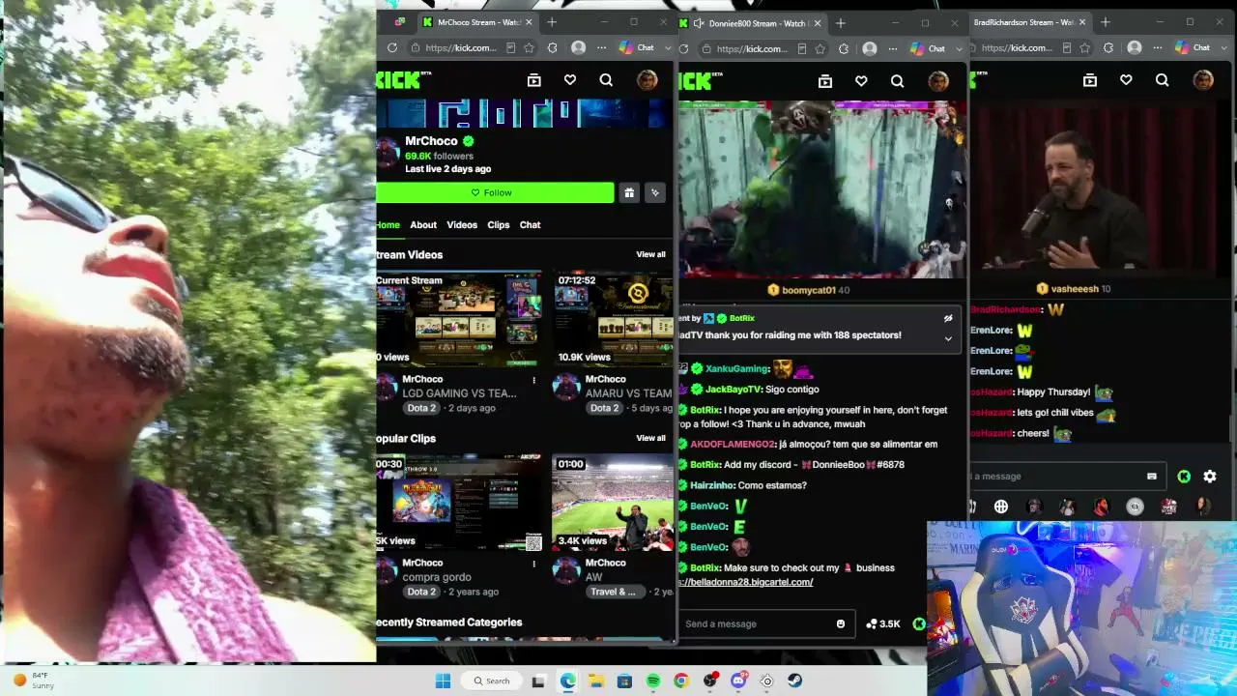This screenshot has height=696, width=1237.
Task: Open browse icon in BradRichardson window
Action: (1090, 80)
